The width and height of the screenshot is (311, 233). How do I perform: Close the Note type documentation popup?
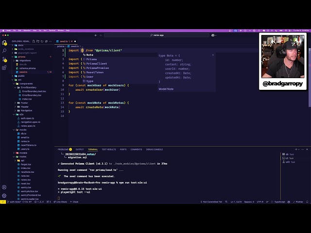pyautogui.click(x=213, y=55)
